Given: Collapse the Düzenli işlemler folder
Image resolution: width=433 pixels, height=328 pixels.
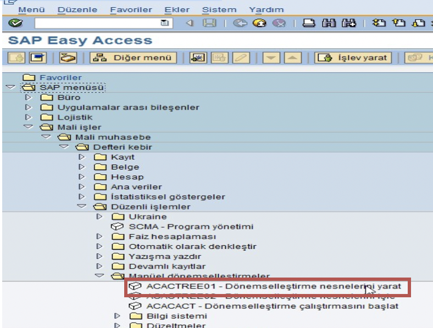Looking at the screenshot, I should [81, 206].
